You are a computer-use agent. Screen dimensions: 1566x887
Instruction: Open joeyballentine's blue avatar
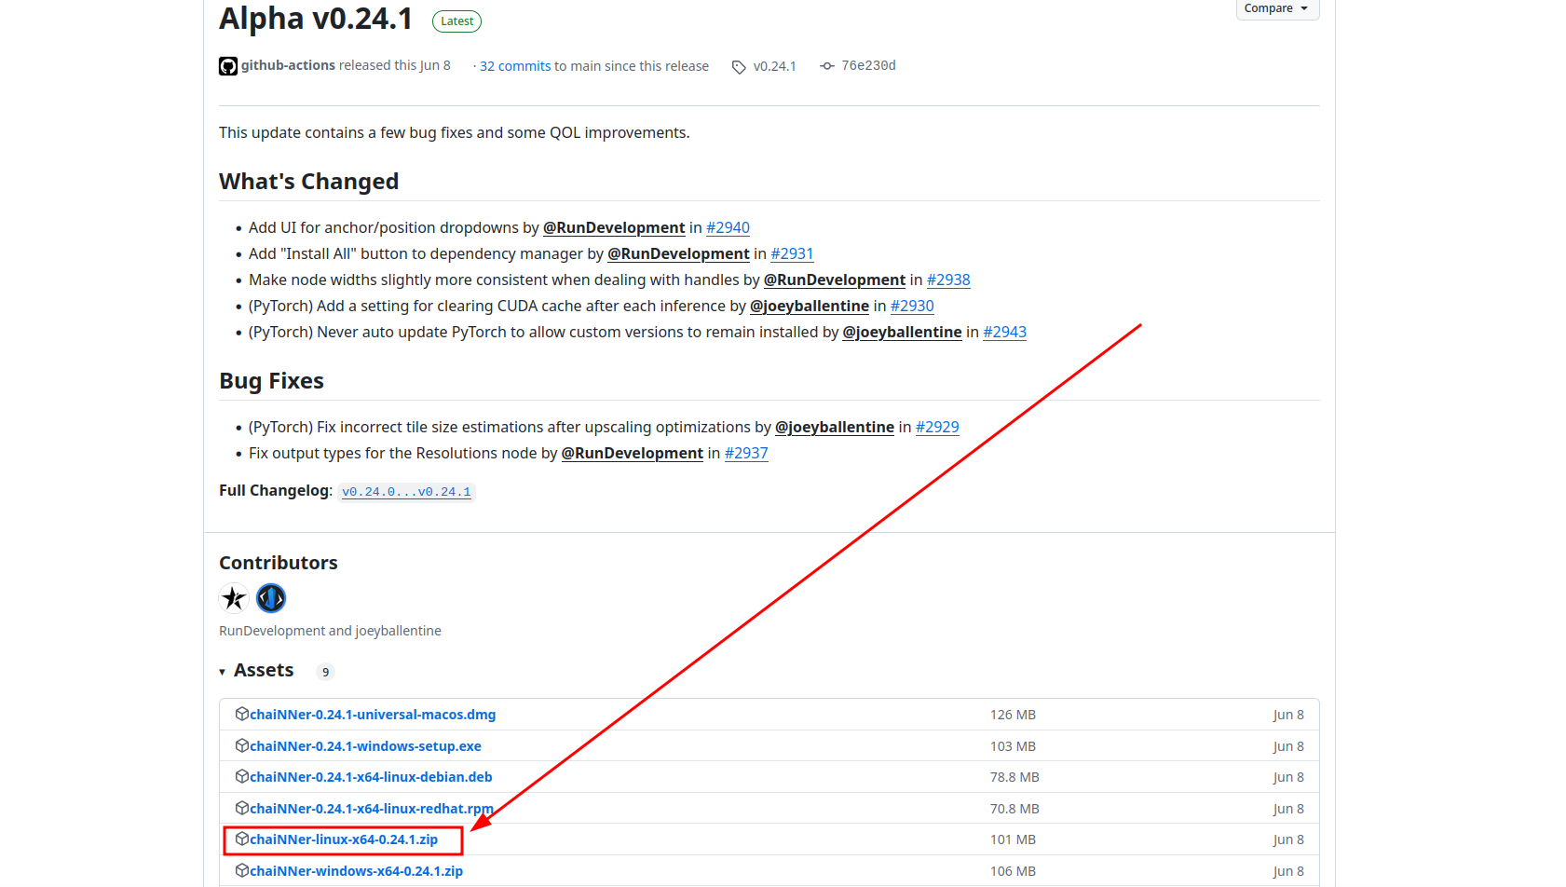271,598
